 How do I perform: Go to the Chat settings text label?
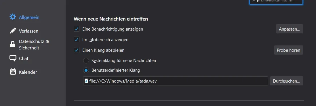(24, 58)
